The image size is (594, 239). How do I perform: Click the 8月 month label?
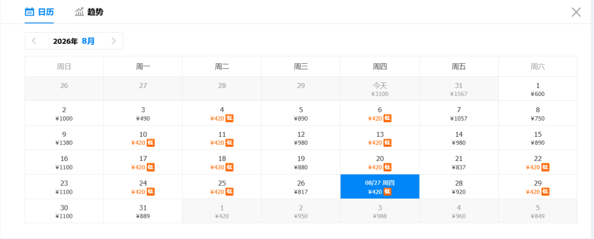[x=88, y=41]
